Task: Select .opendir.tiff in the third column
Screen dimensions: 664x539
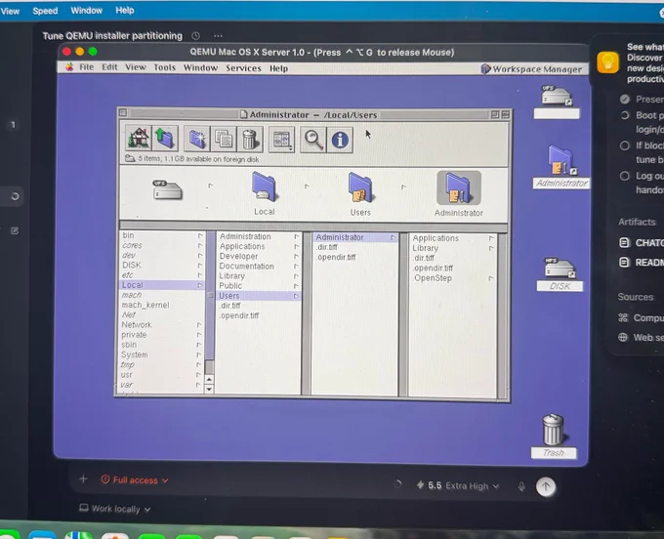Action: [x=336, y=257]
